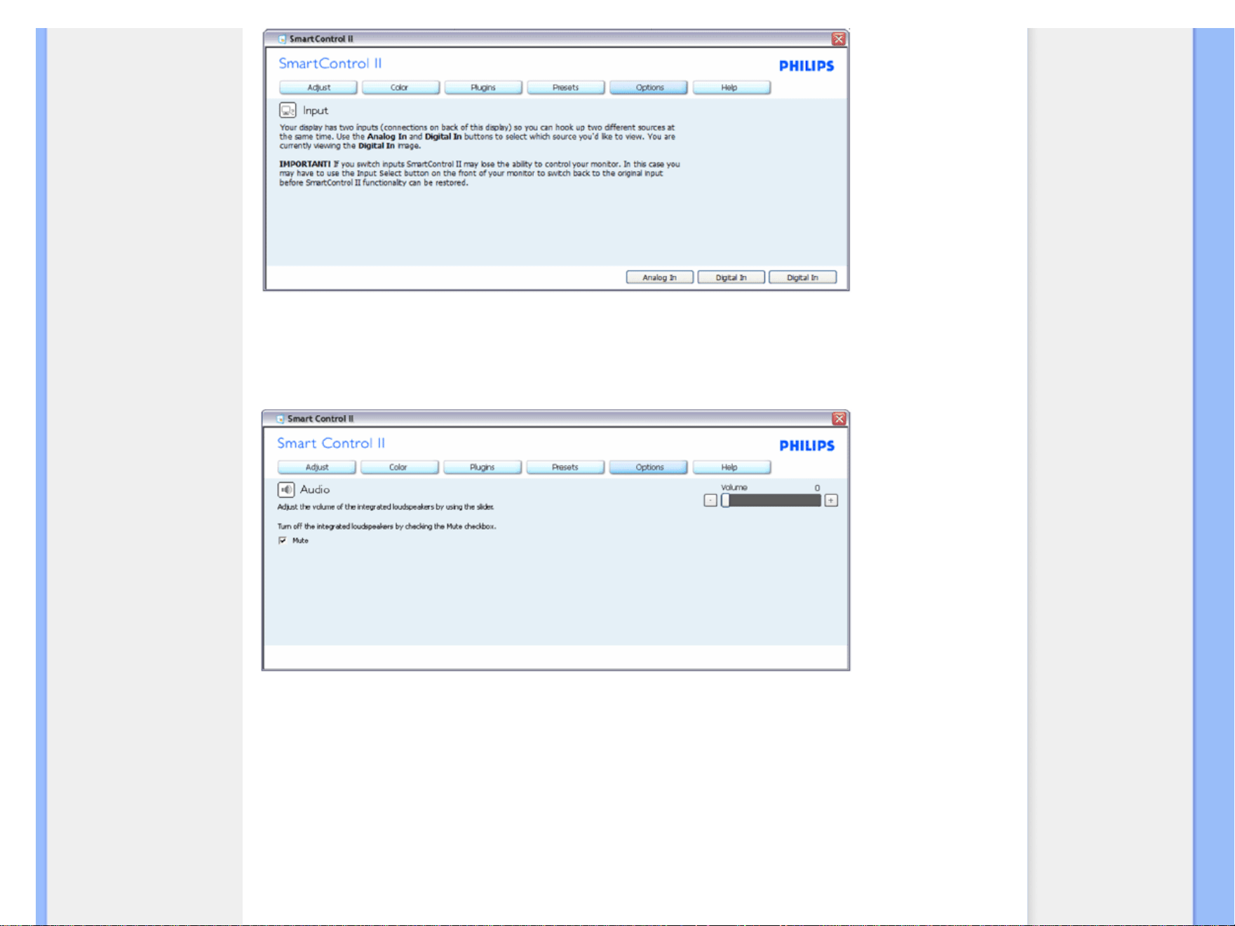Select the Options tab in the Audio window
Image resolution: width=1235 pixels, height=926 pixels.
click(x=649, y=468)
